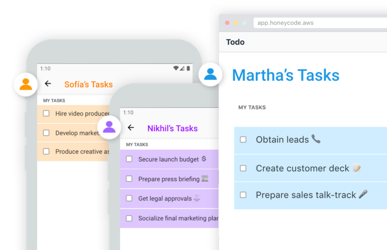Click the dollar sign icon after Secure launch budget

point(204,159)
